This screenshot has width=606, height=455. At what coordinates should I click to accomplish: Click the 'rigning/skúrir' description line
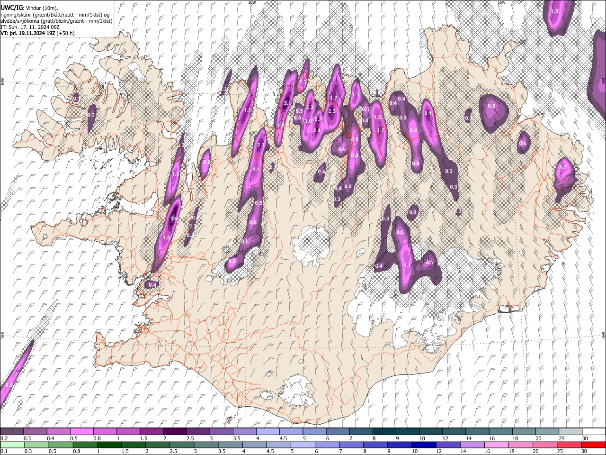(x=55, y=14)
